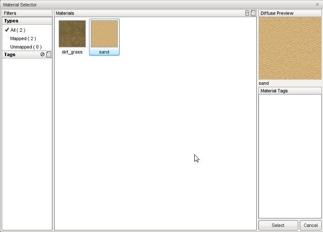Select the sand material thumbnail
Screen dimensions: 323x232
click(x=104, y=34)
